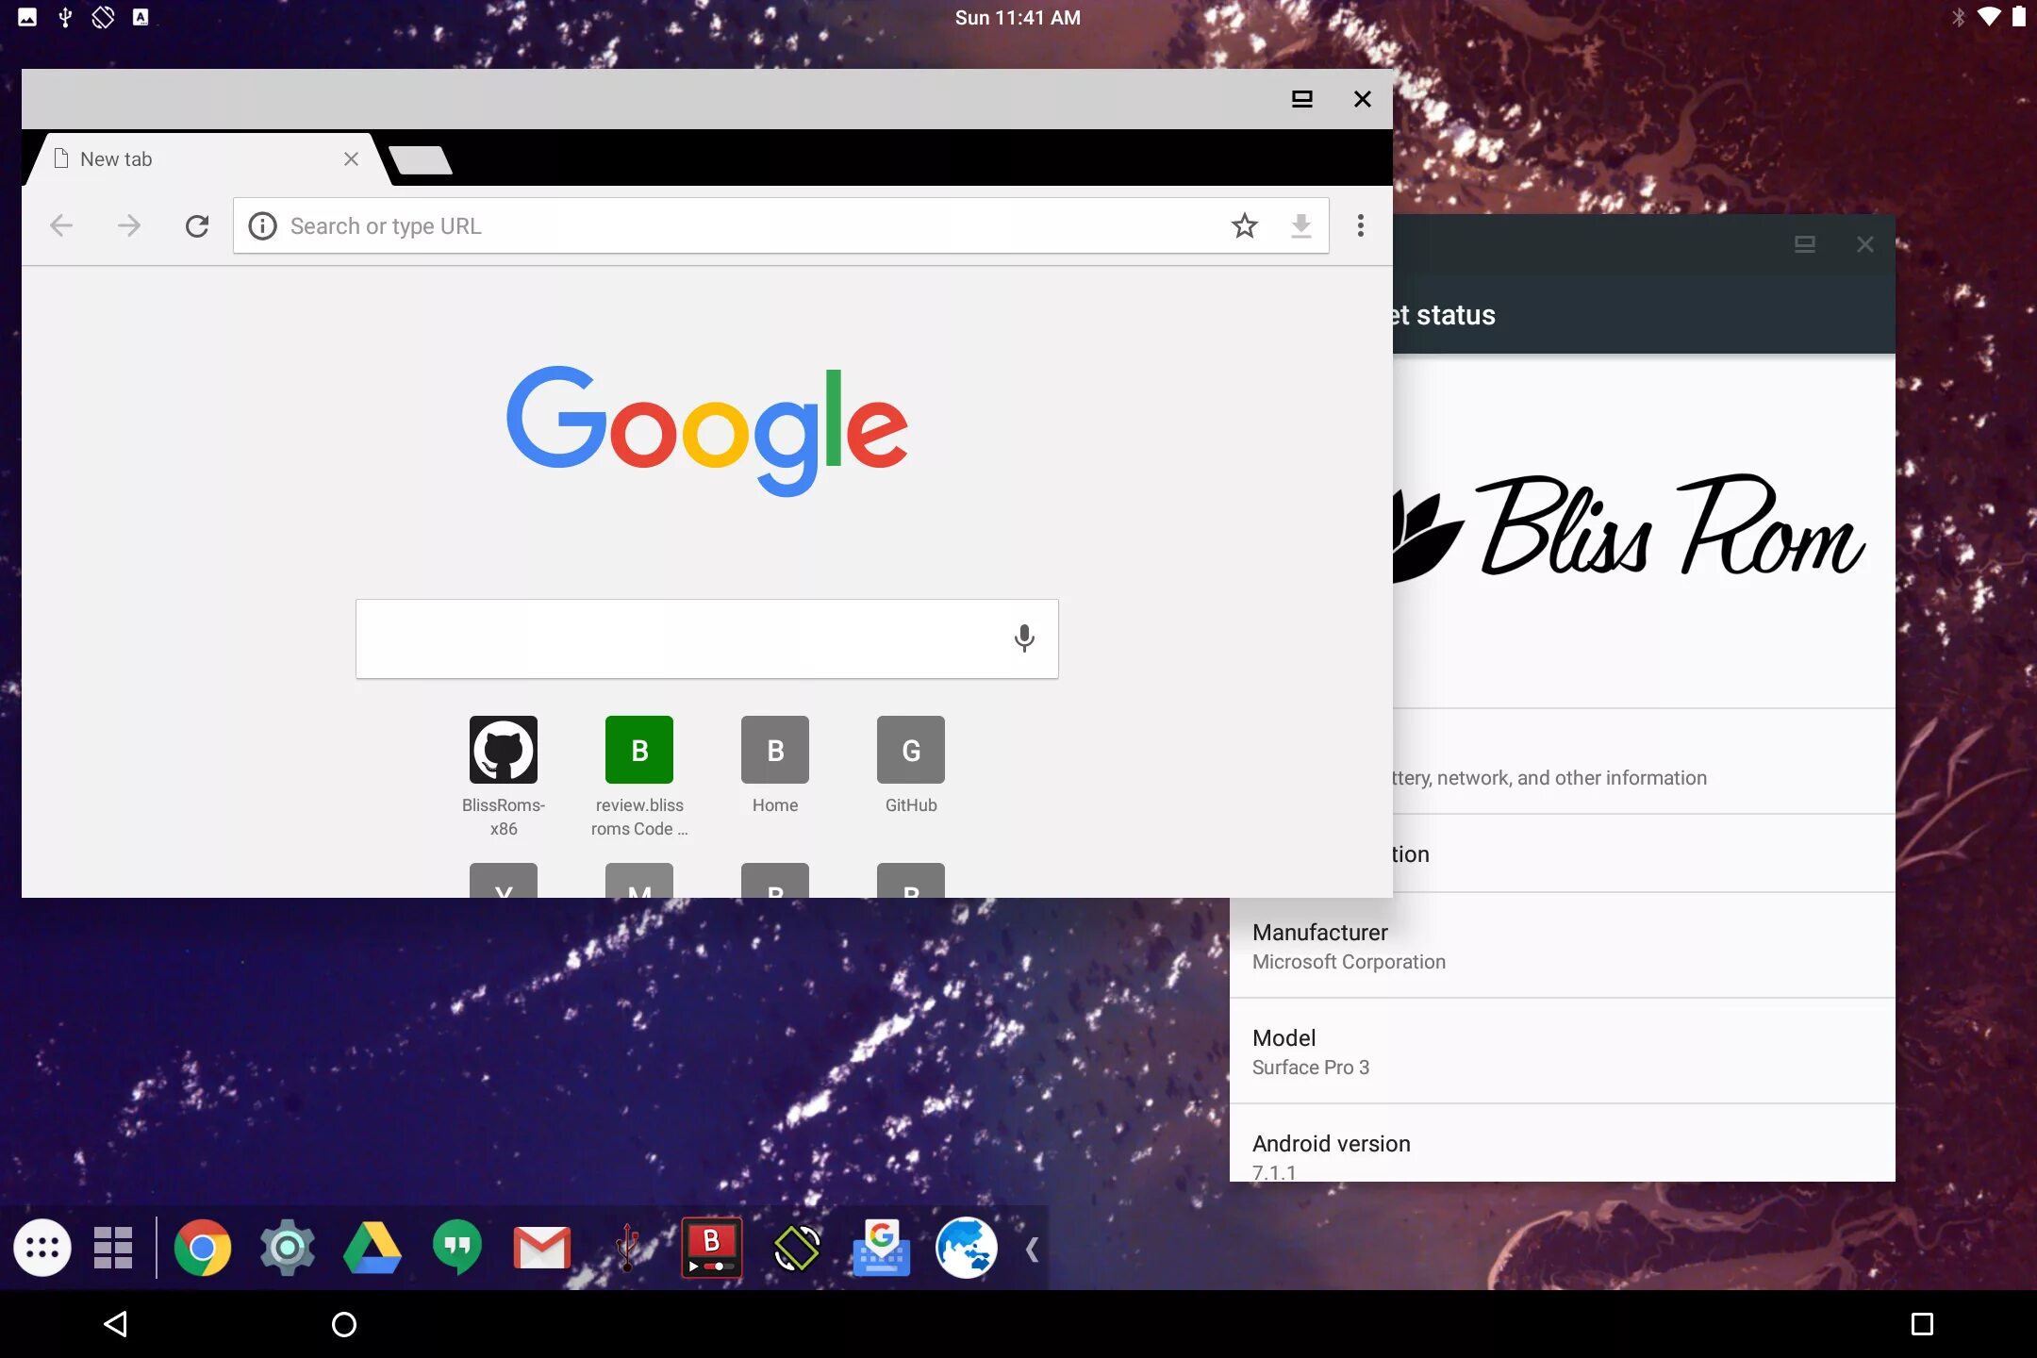Open the red B app in taskbar
The height and width of the screenshot is (1358, 2037).
point(712,1248)
